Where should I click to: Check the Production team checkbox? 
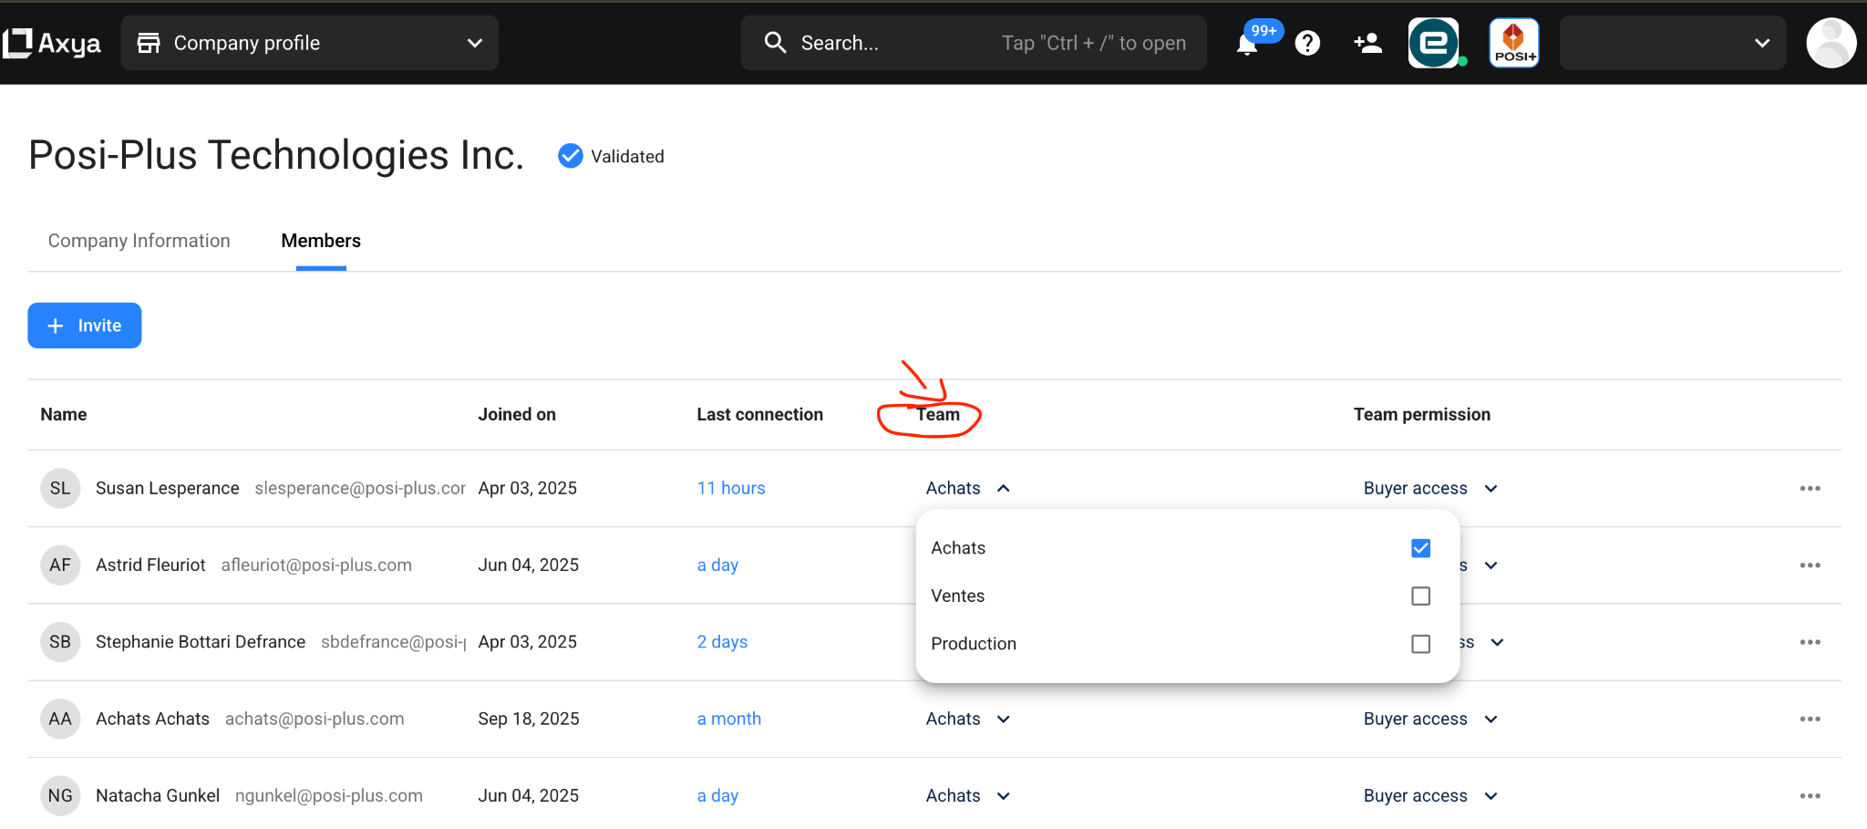point(1420,644)
